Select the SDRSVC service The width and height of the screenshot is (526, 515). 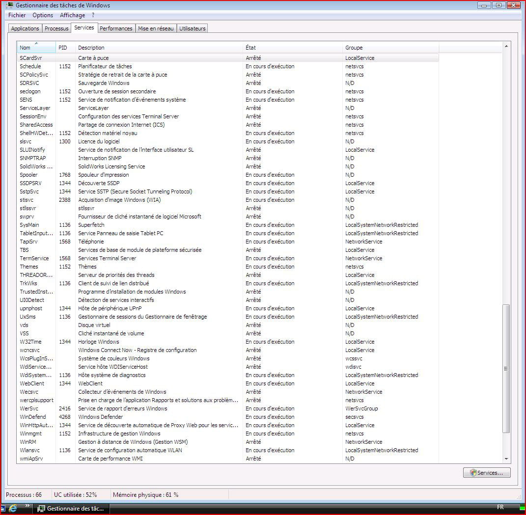(228, 83)
